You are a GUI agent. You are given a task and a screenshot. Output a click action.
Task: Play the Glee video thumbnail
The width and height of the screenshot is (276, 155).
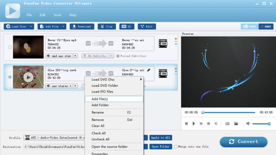pyautogui.click(x=28, y=77)
